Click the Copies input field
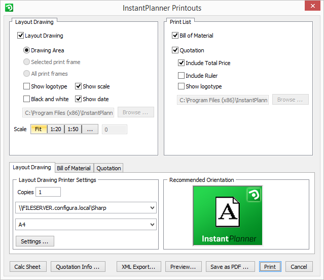This screenshot has width=324, height=280. click(48, 192)
